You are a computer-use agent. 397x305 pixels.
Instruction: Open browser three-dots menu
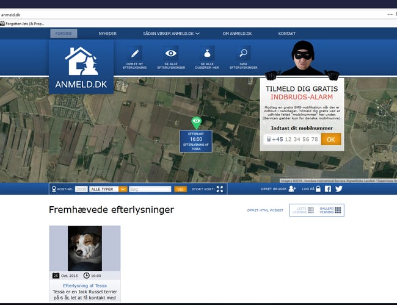point(390,15)
